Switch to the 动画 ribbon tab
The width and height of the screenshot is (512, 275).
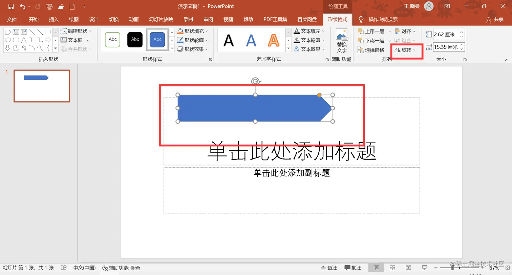click(x=134, y=19)
